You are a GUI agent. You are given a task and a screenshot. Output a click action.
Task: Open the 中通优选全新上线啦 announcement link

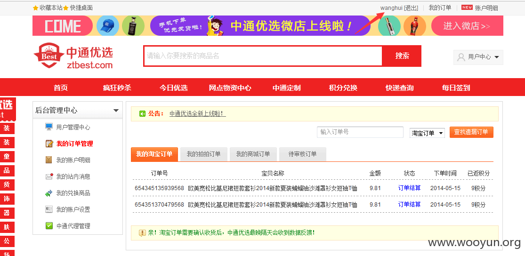click(x=198, y=114)
